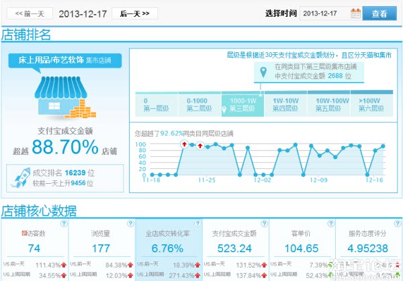Click first red up-arrow marker on chart

(184, 144)
